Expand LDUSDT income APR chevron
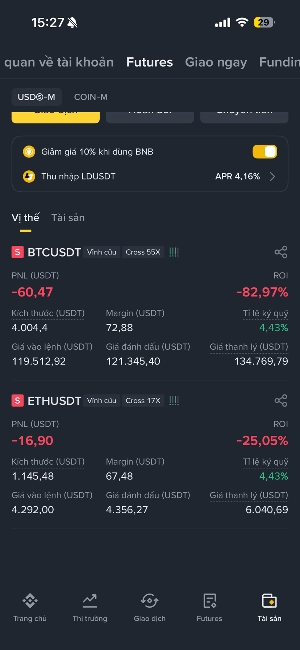 (272, 176)
